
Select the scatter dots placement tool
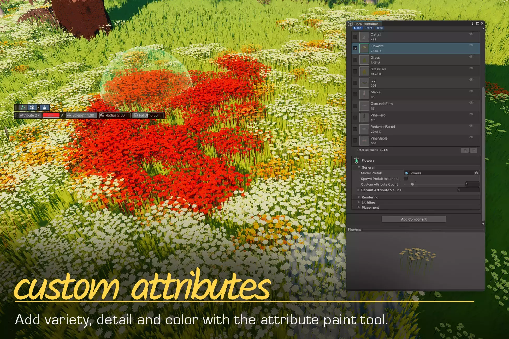click(23, 107)
